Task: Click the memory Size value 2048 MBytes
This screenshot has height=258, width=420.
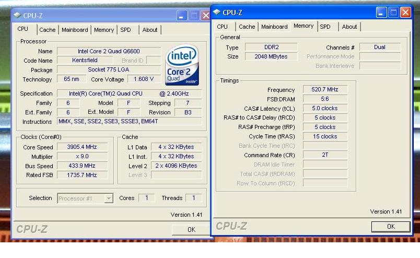Action: coord(271,56)
